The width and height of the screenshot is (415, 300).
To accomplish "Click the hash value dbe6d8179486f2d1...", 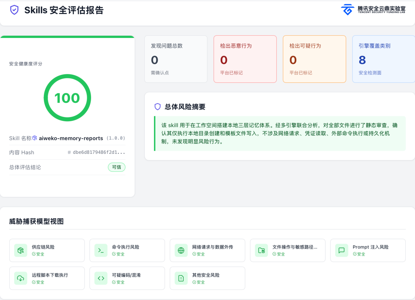I will pos(99,152).
